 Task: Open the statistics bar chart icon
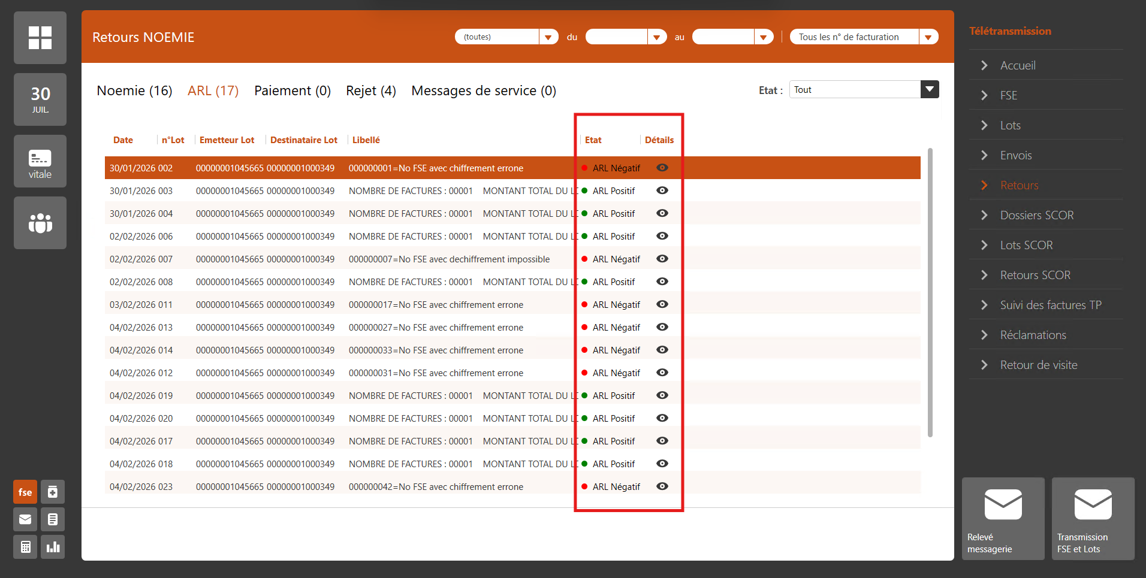pyautogui.click(x=53, y=547)
